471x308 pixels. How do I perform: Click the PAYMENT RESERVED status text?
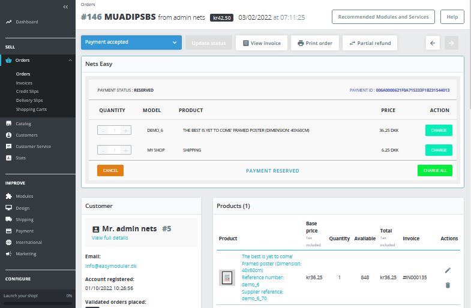[x=272, y=171]
